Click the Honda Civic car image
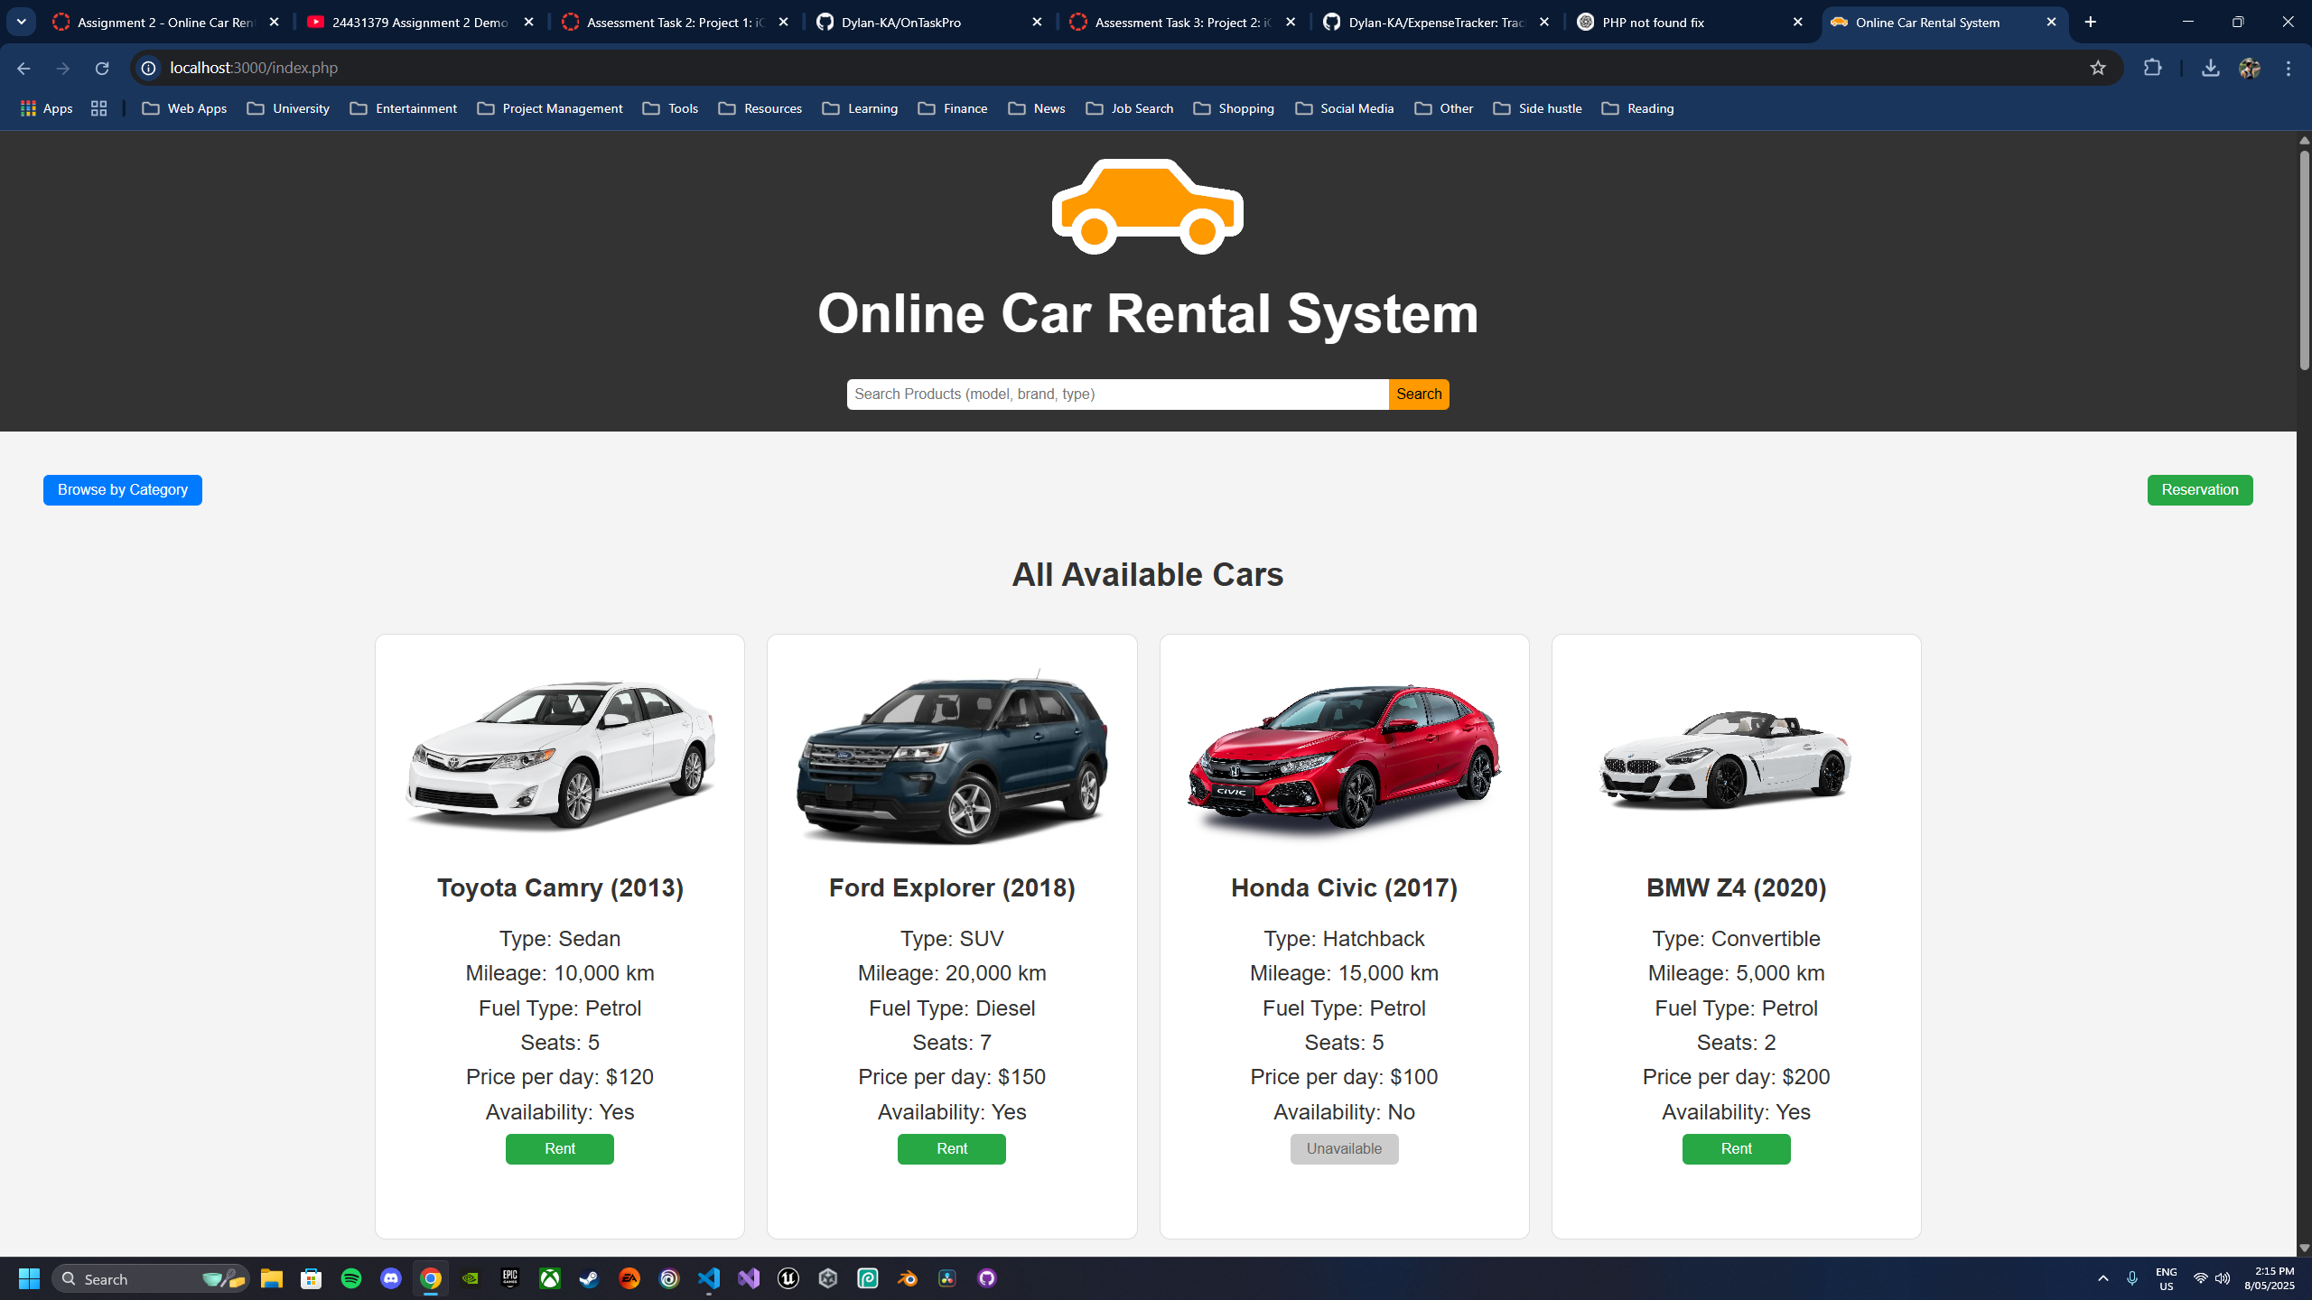 click(x=1344, y=757)
